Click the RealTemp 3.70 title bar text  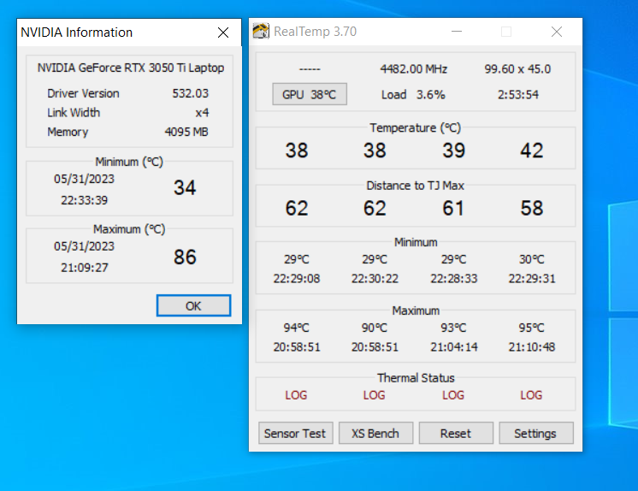click(316, 32)
